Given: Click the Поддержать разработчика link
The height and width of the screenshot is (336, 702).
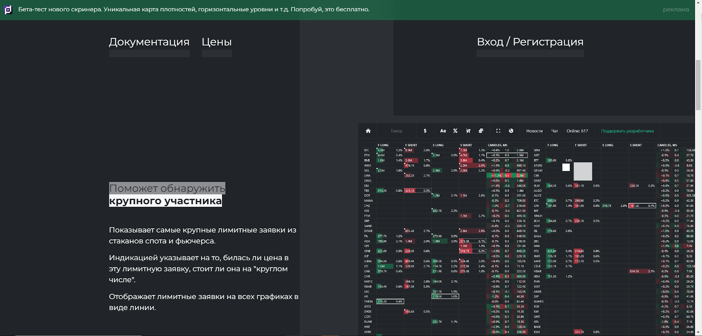Looking at the screenshot, I should [627, 131].
